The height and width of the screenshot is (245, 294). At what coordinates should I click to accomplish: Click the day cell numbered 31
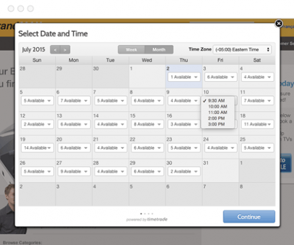[220, 171]
